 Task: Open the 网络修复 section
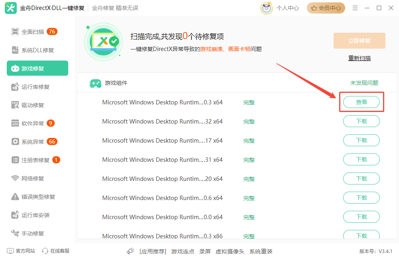[x=38, y=178]
